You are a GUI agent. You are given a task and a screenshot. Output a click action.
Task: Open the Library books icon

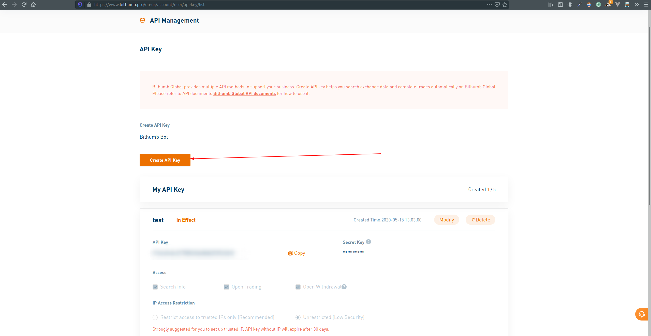(551, 5)
